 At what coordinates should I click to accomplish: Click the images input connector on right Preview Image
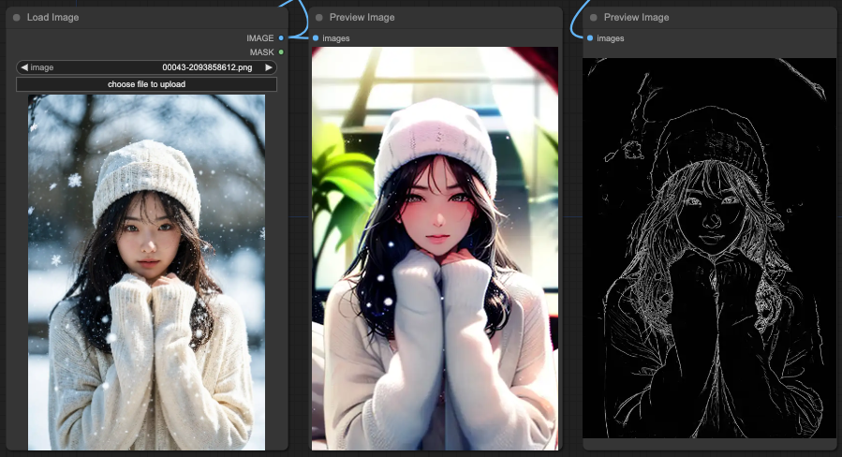(590, 38)
